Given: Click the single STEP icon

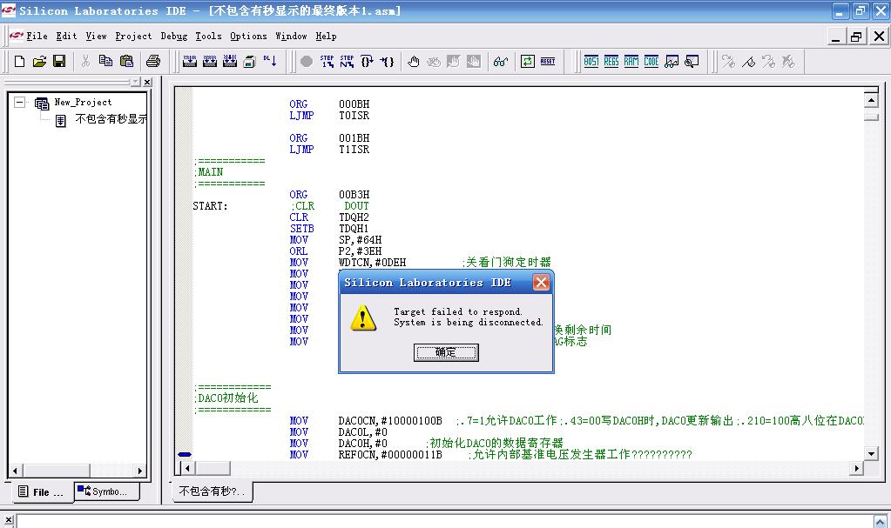Looking at the screenshot, I should pyautogui.click(x=327, y=61).
